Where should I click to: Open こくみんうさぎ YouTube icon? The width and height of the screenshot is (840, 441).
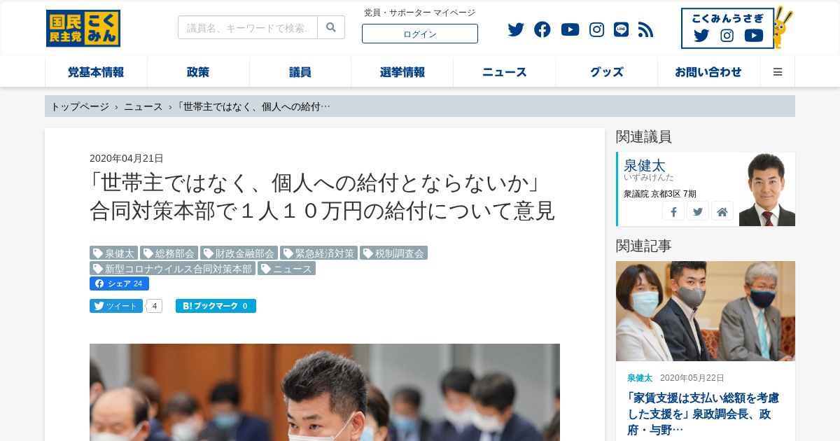754,36
